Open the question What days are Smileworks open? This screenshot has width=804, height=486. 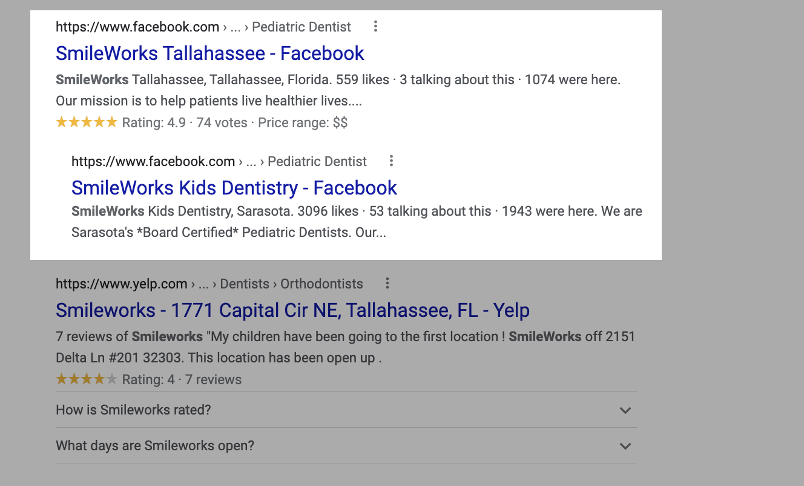point(346,446)
